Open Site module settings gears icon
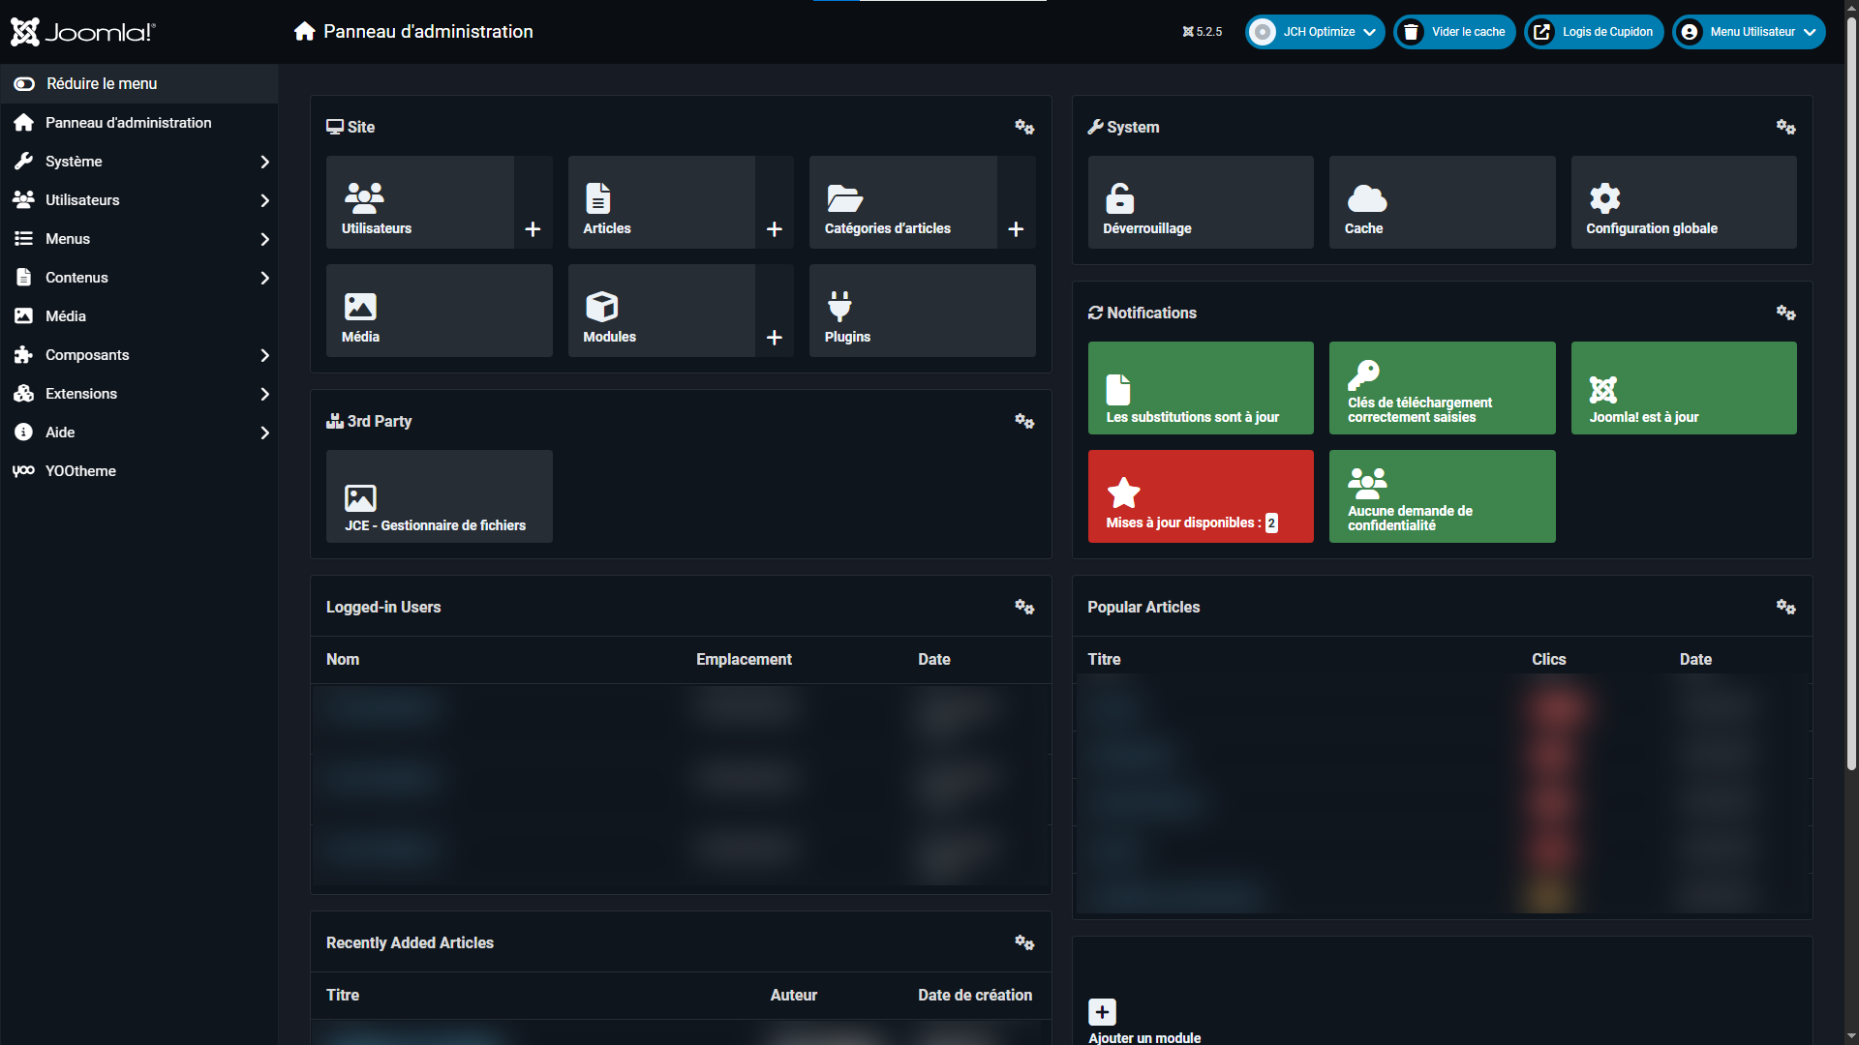 pos(1024,127)
